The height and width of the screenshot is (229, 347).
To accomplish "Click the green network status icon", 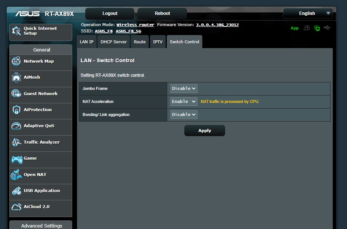I will (x=317, y=28).
